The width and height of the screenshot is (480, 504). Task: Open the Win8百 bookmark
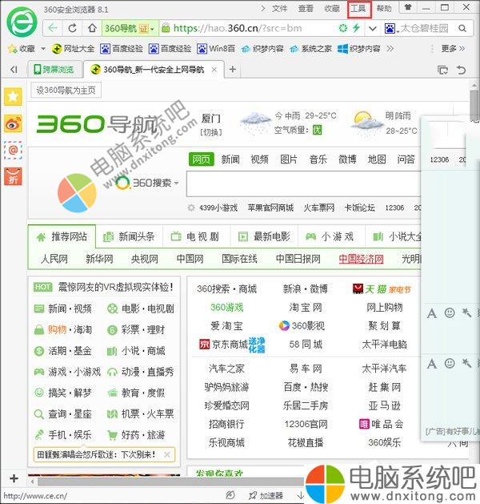pyautogui.click(x=216, y=49)
